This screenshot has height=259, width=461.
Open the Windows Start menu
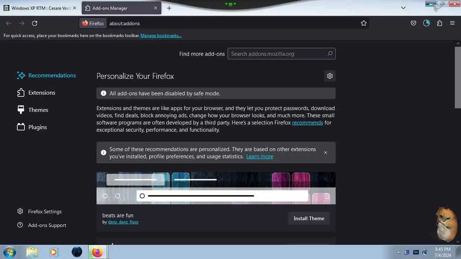(10, 252)
